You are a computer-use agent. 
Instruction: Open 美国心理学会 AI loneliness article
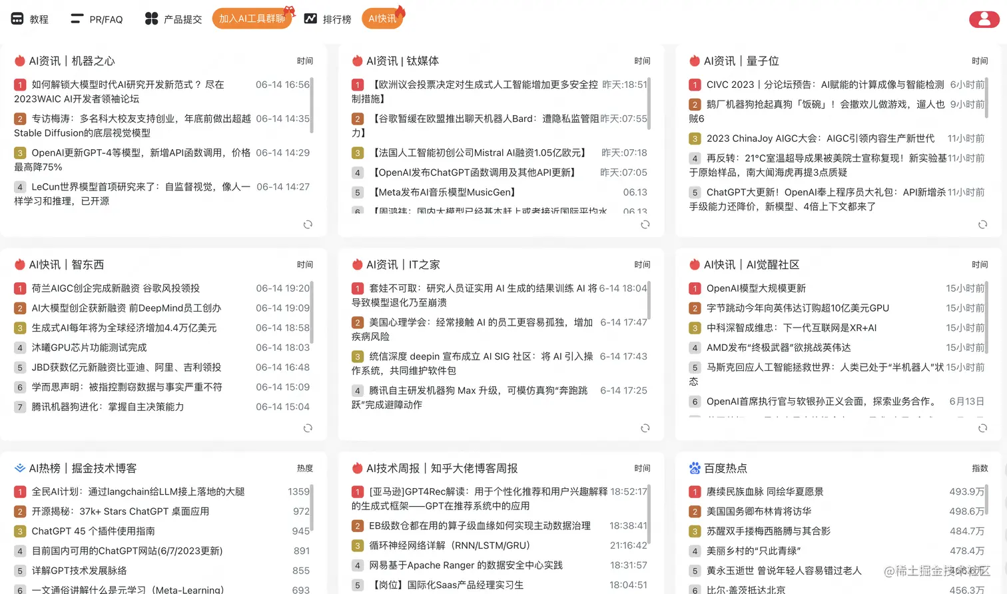coord(472,330)
